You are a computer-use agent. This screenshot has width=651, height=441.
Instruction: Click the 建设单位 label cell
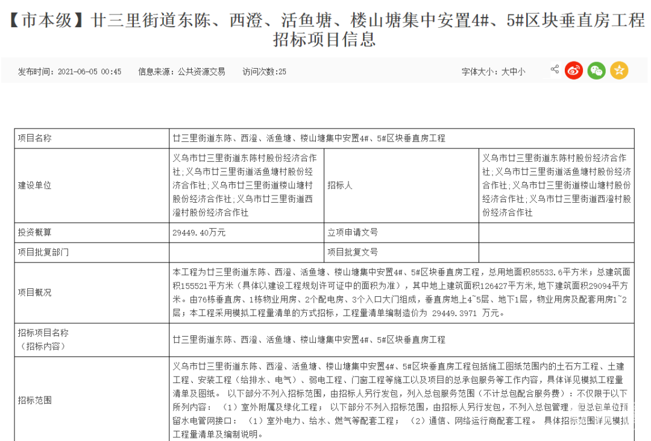point(35,185)
